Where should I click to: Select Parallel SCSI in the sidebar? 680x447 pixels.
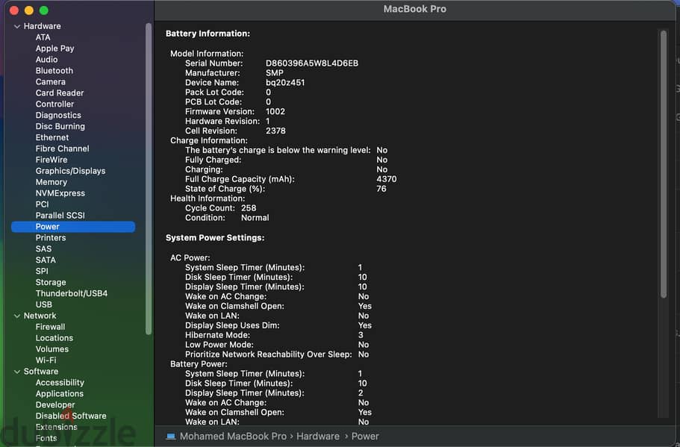[x=60, y=216]
